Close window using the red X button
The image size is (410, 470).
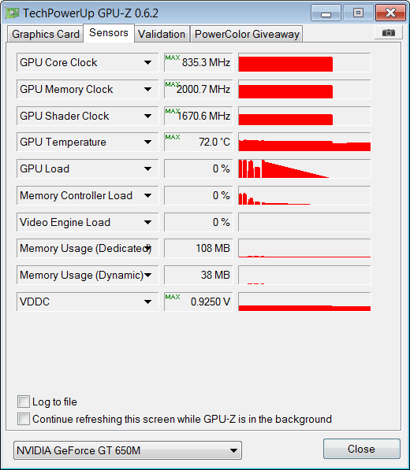click(390, 13)
